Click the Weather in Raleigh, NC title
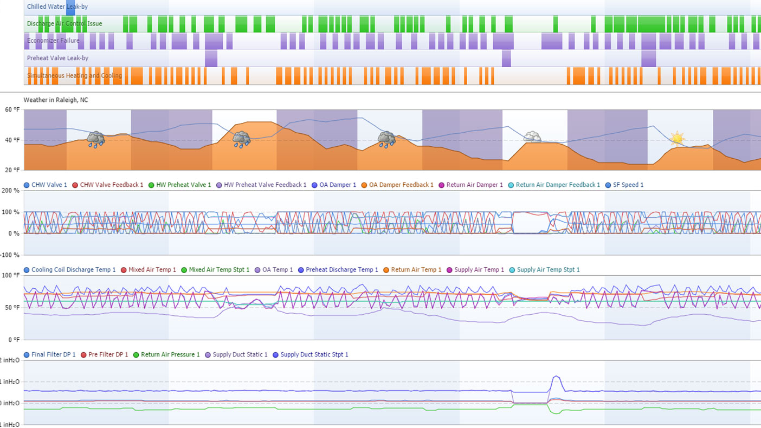761x428 pixels. tap(56, 100)
